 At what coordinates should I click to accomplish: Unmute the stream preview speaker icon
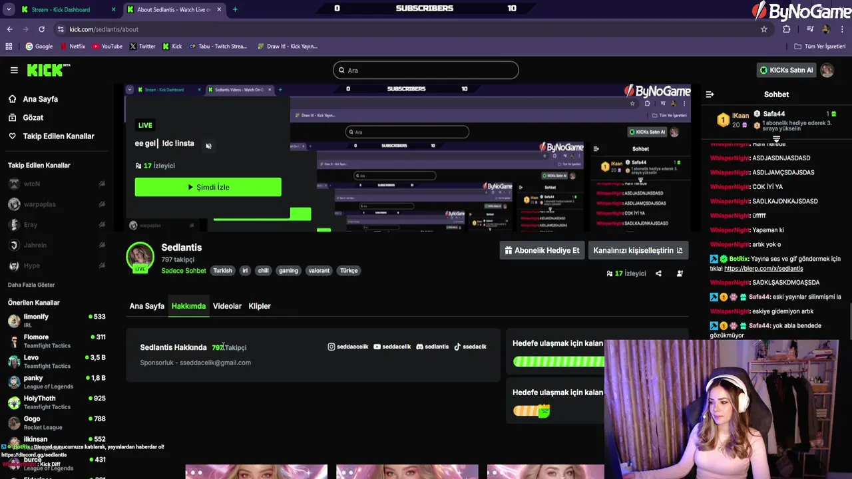[x=208, y=146]
